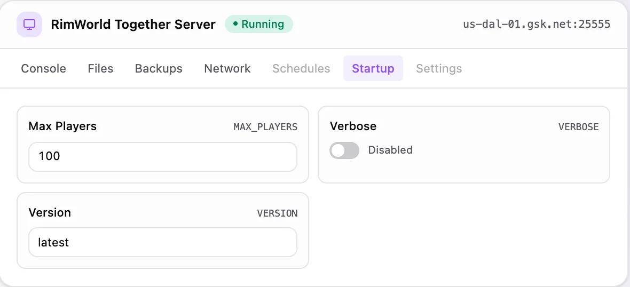The height and width of the screenshot is (287, 630).
Task: Open the Settings tab
Action: tap(439, 69)
